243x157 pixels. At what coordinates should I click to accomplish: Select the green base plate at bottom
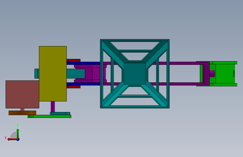(49, 116)
